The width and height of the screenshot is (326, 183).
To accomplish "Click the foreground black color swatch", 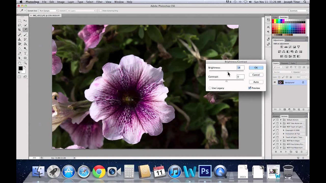I will (x=21, y=68).
